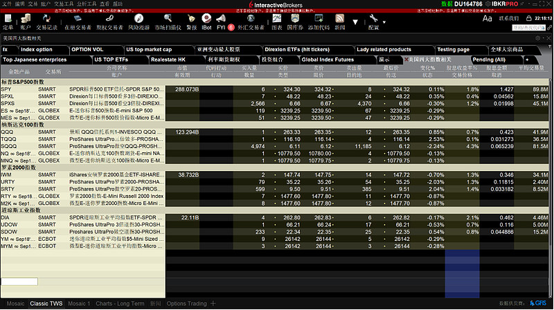
Task: Switch to Charts - Long Term workspace
Action: click(120, 304)
